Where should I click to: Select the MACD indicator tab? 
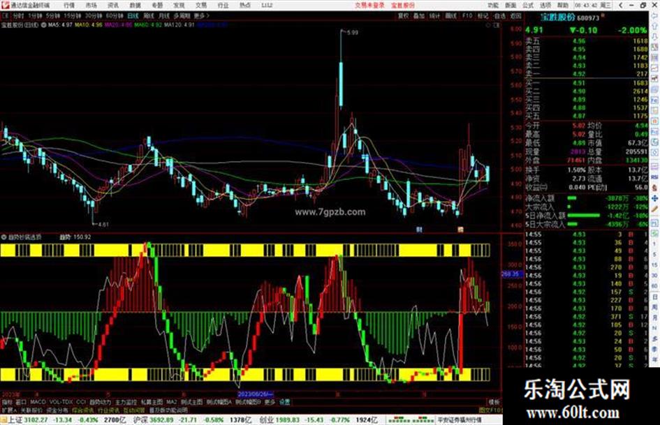(x=38, y=402)
